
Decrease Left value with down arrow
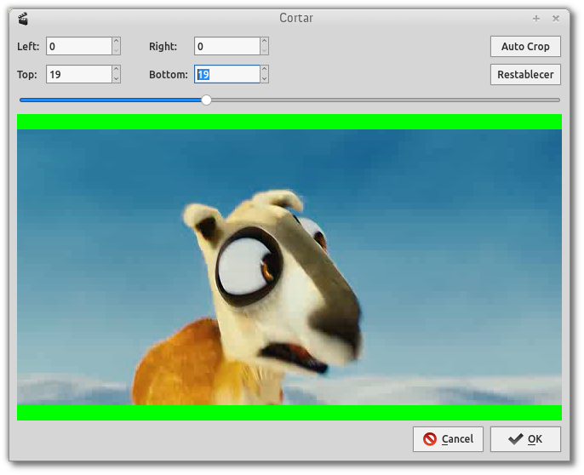pyautogui.click(x=116, y=51)
